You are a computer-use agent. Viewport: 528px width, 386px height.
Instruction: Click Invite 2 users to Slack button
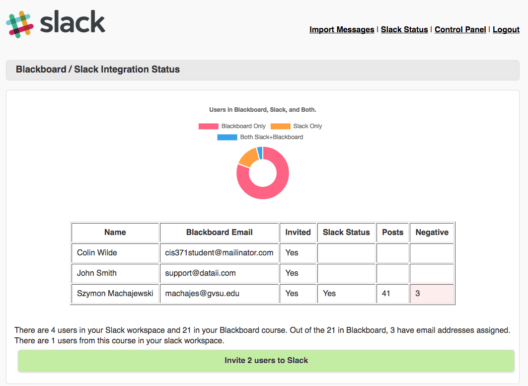[x=266, y=360]
